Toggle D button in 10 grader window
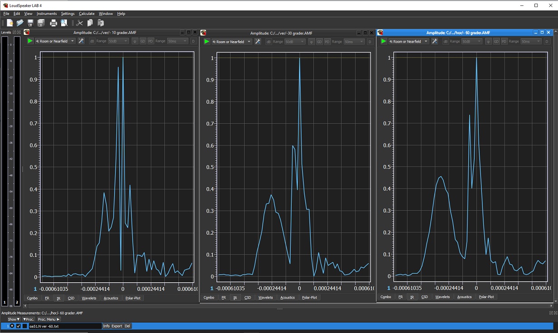The height and width of the screenshot is (333, 558). pos(193,41)
